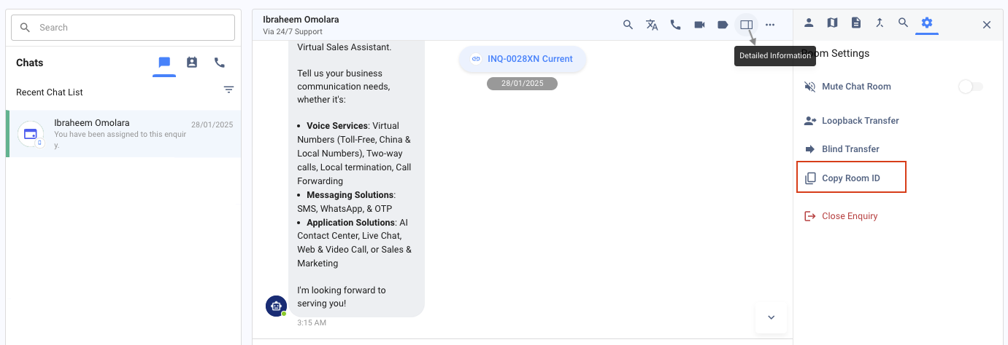Open the document notes panel icon
The image size is (1008, 345).
(856, 23)
